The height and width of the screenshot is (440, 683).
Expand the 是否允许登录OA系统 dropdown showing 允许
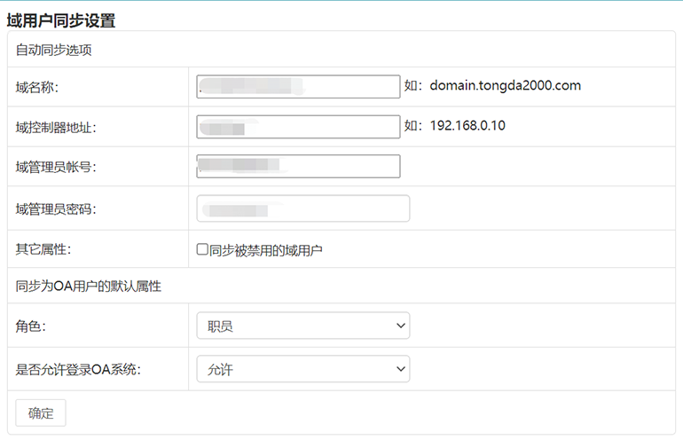click(302, 369)
